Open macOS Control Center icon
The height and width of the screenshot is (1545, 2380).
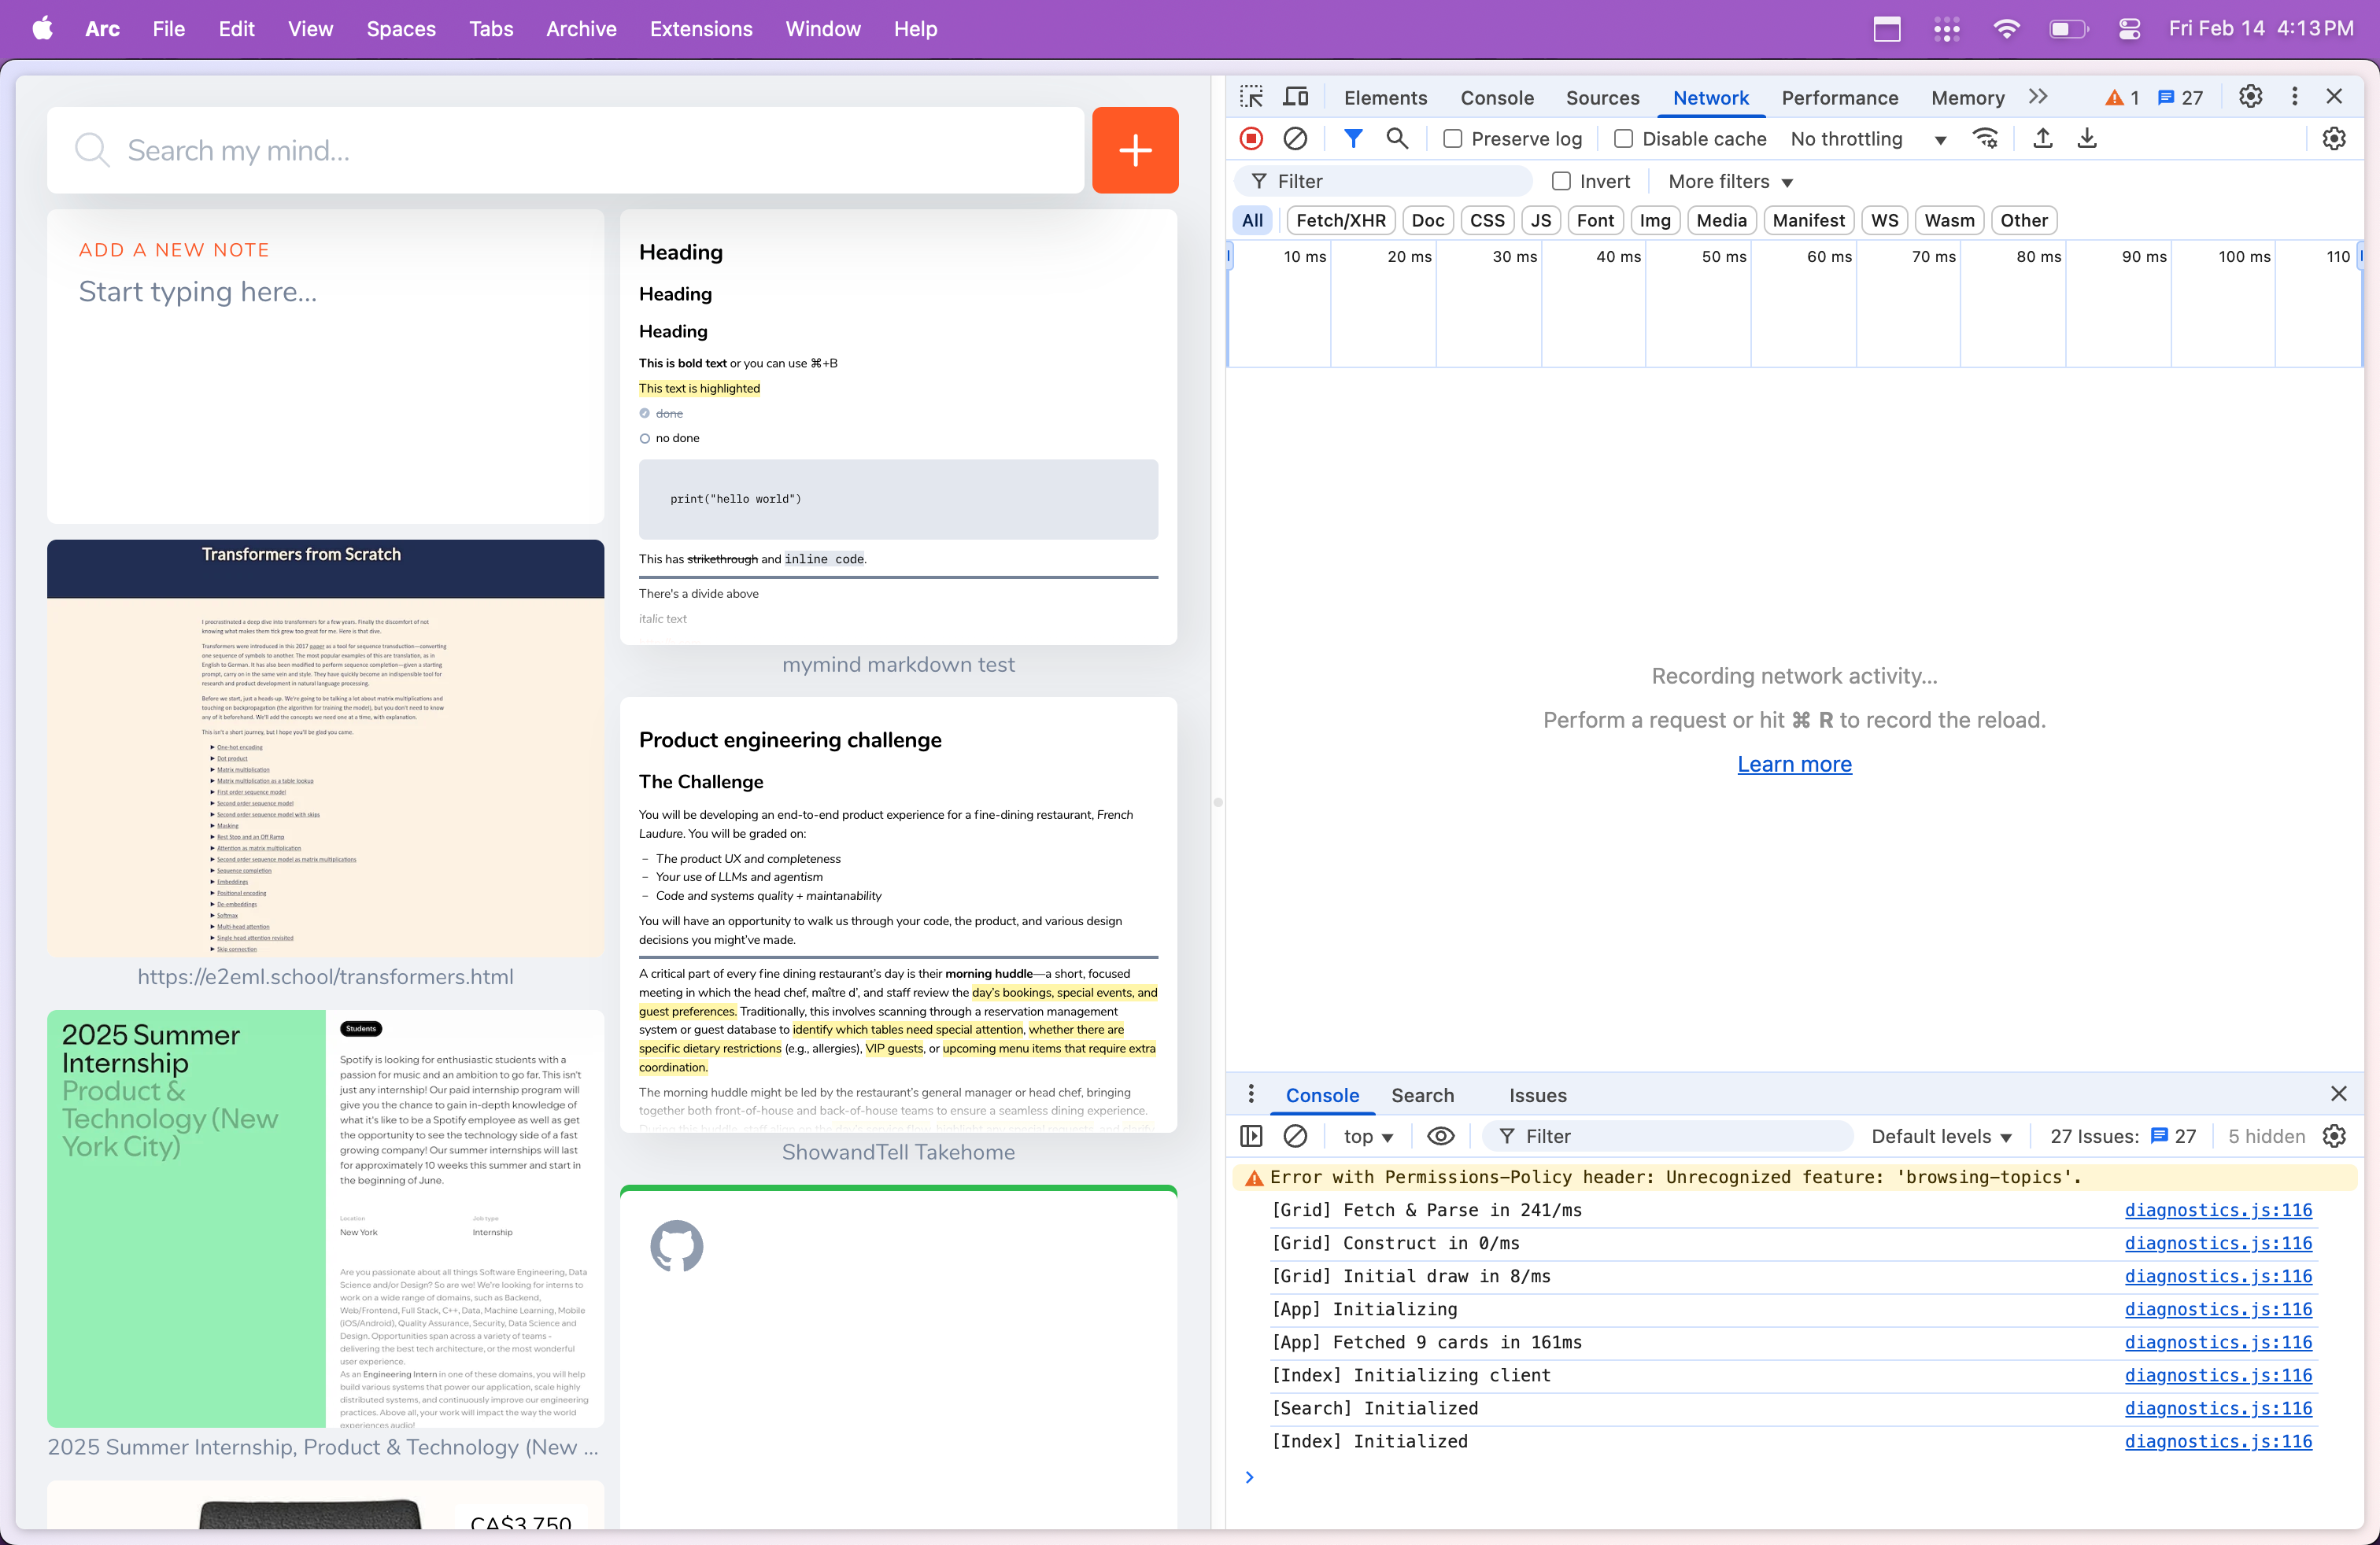pyautogui.click(x=2129, y=29)
